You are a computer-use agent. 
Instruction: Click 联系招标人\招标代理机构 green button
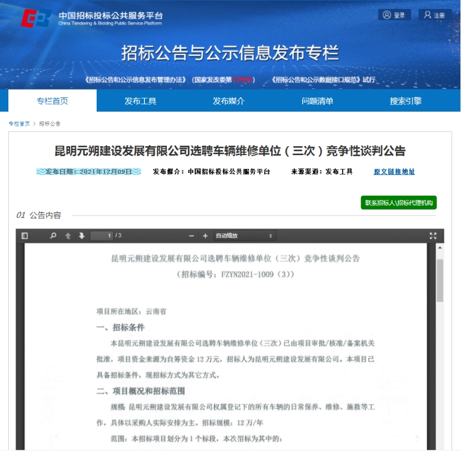click(x=399, y=203)
